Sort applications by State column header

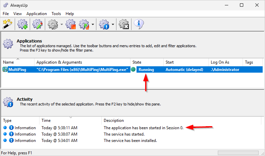click(x=147, y=62)
